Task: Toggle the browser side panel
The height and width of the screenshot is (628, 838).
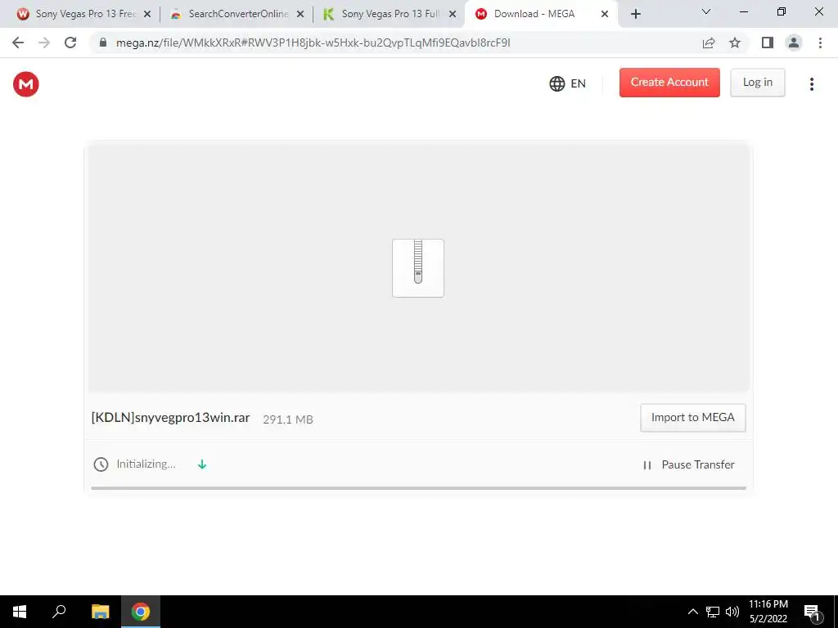Action: click(x=768, y=43)
